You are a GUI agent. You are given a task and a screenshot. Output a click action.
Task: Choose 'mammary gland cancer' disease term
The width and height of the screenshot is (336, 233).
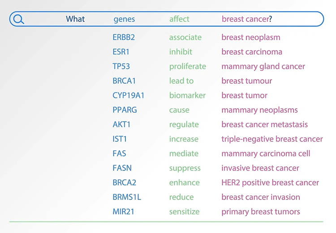coord(263,67)
